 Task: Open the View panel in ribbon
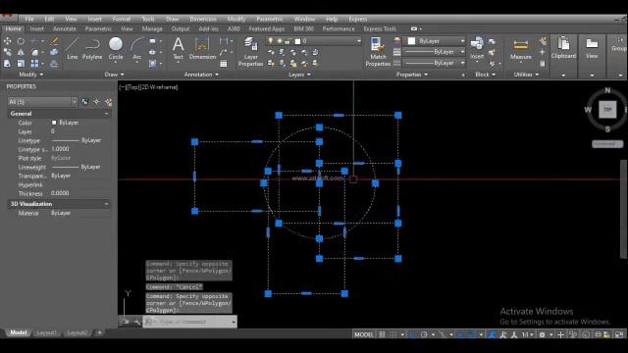click(x=592, y=48)
